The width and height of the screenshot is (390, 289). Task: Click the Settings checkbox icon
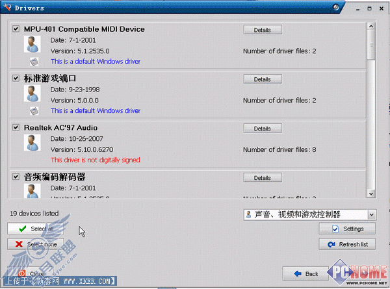[335, 229]
